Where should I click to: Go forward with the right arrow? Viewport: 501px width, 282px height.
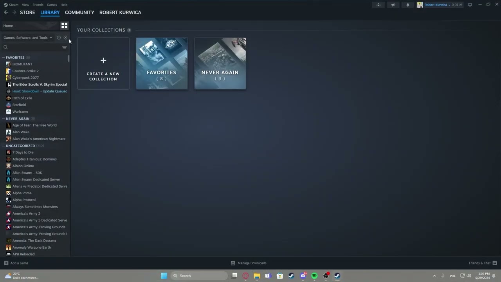coord(14,13)
